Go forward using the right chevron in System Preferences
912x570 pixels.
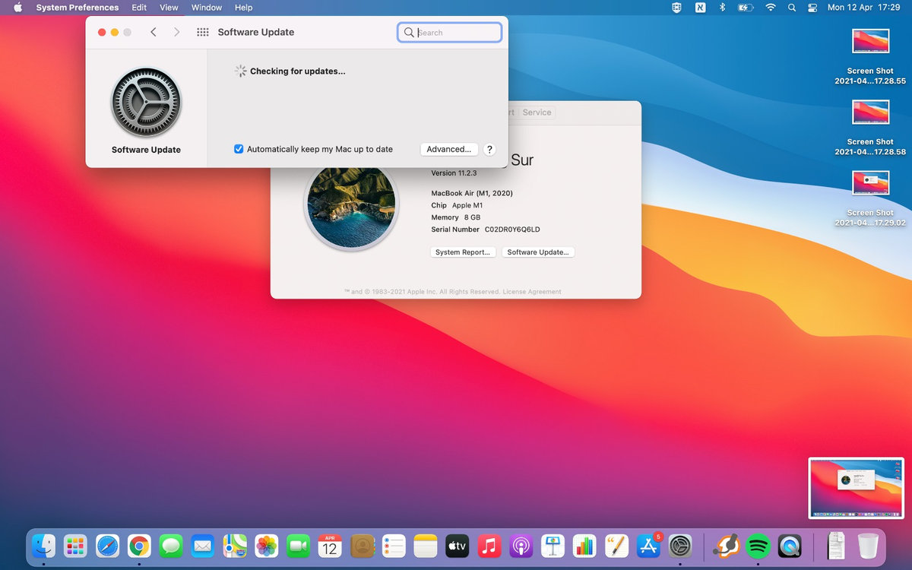point(176,32)
